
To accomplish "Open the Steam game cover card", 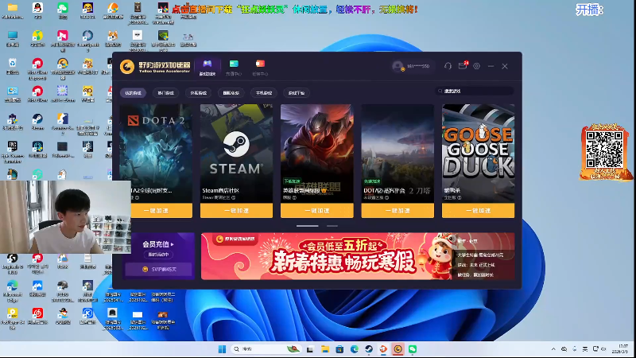I will coord(236,154).
